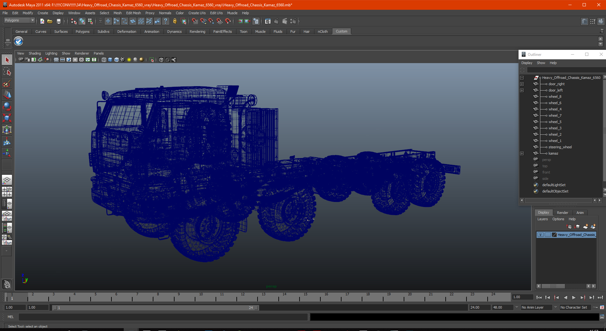Image resolution: width=606 pixels, height=331 pixels.
Task: Click the Snap to points magnet
Action: (211, 21)
